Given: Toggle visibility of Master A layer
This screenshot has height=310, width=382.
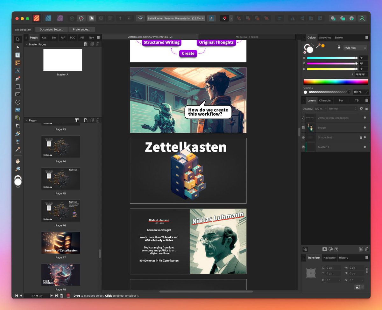Looking at the screenshot, I should (364, 147).
